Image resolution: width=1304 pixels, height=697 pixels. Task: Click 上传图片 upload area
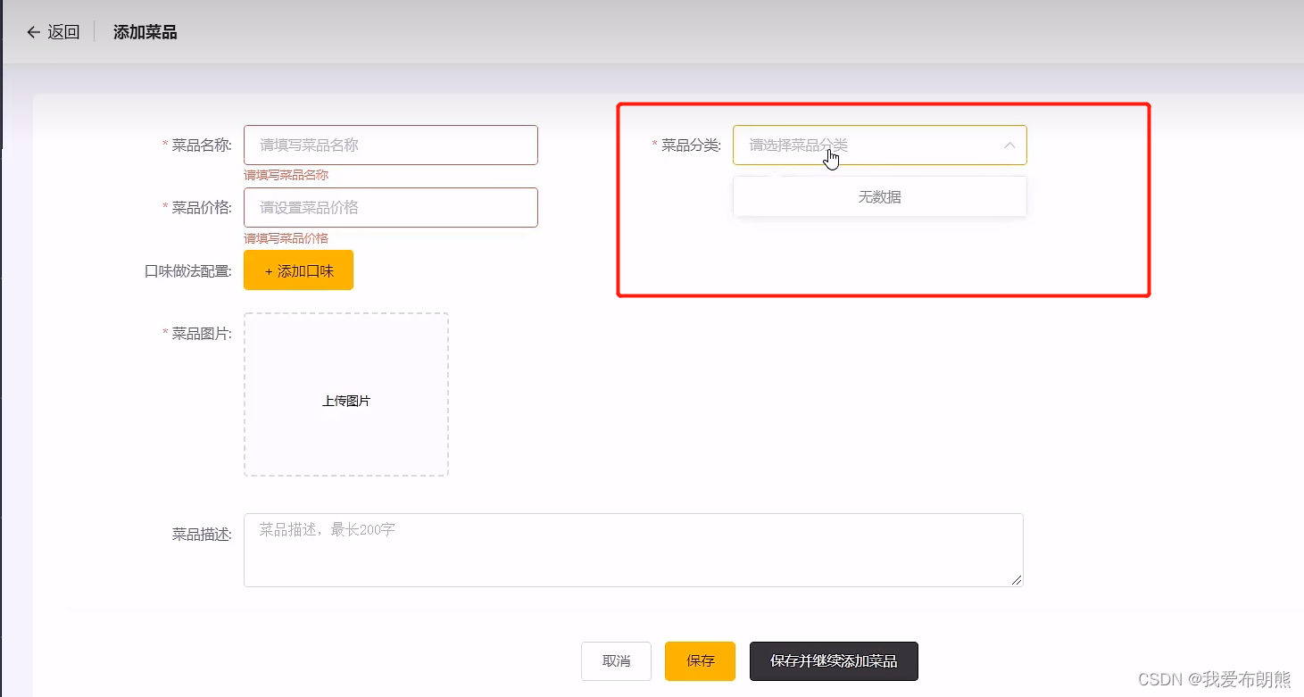[346, 394]
